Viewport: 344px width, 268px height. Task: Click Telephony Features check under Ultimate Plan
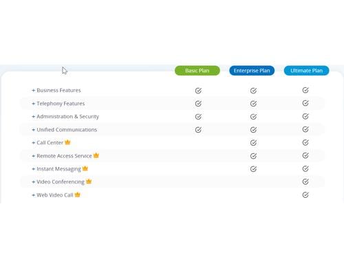(x=305, y=103)
